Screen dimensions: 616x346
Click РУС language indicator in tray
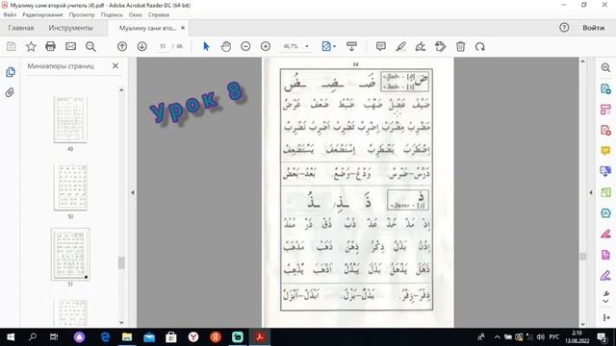554,337
